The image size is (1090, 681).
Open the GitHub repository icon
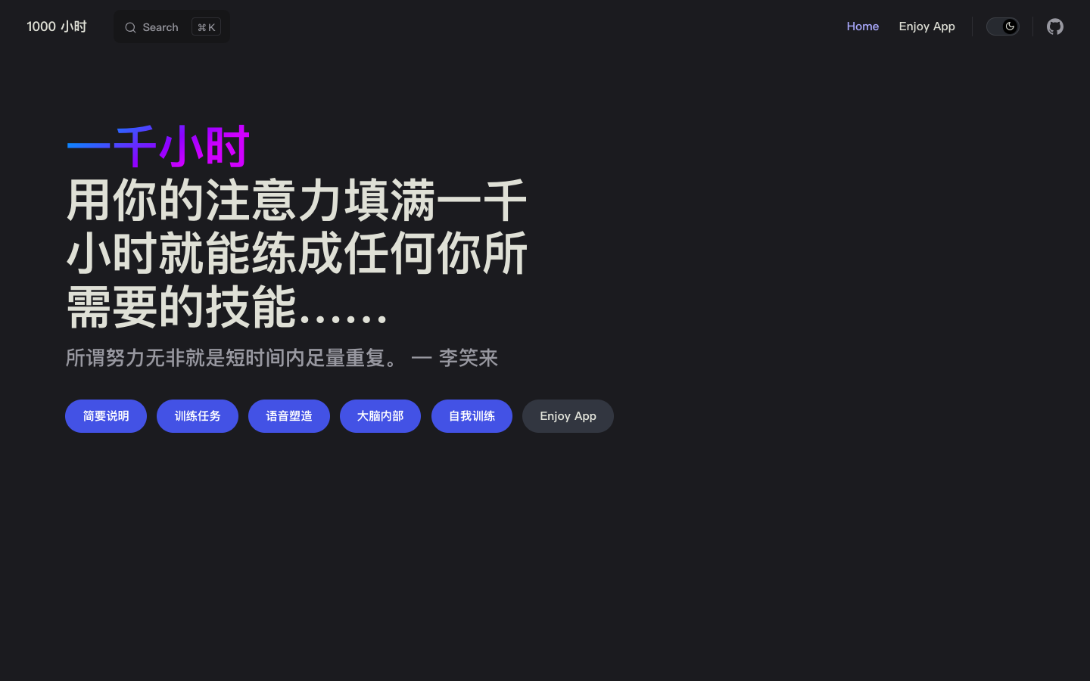[1054, 26]
